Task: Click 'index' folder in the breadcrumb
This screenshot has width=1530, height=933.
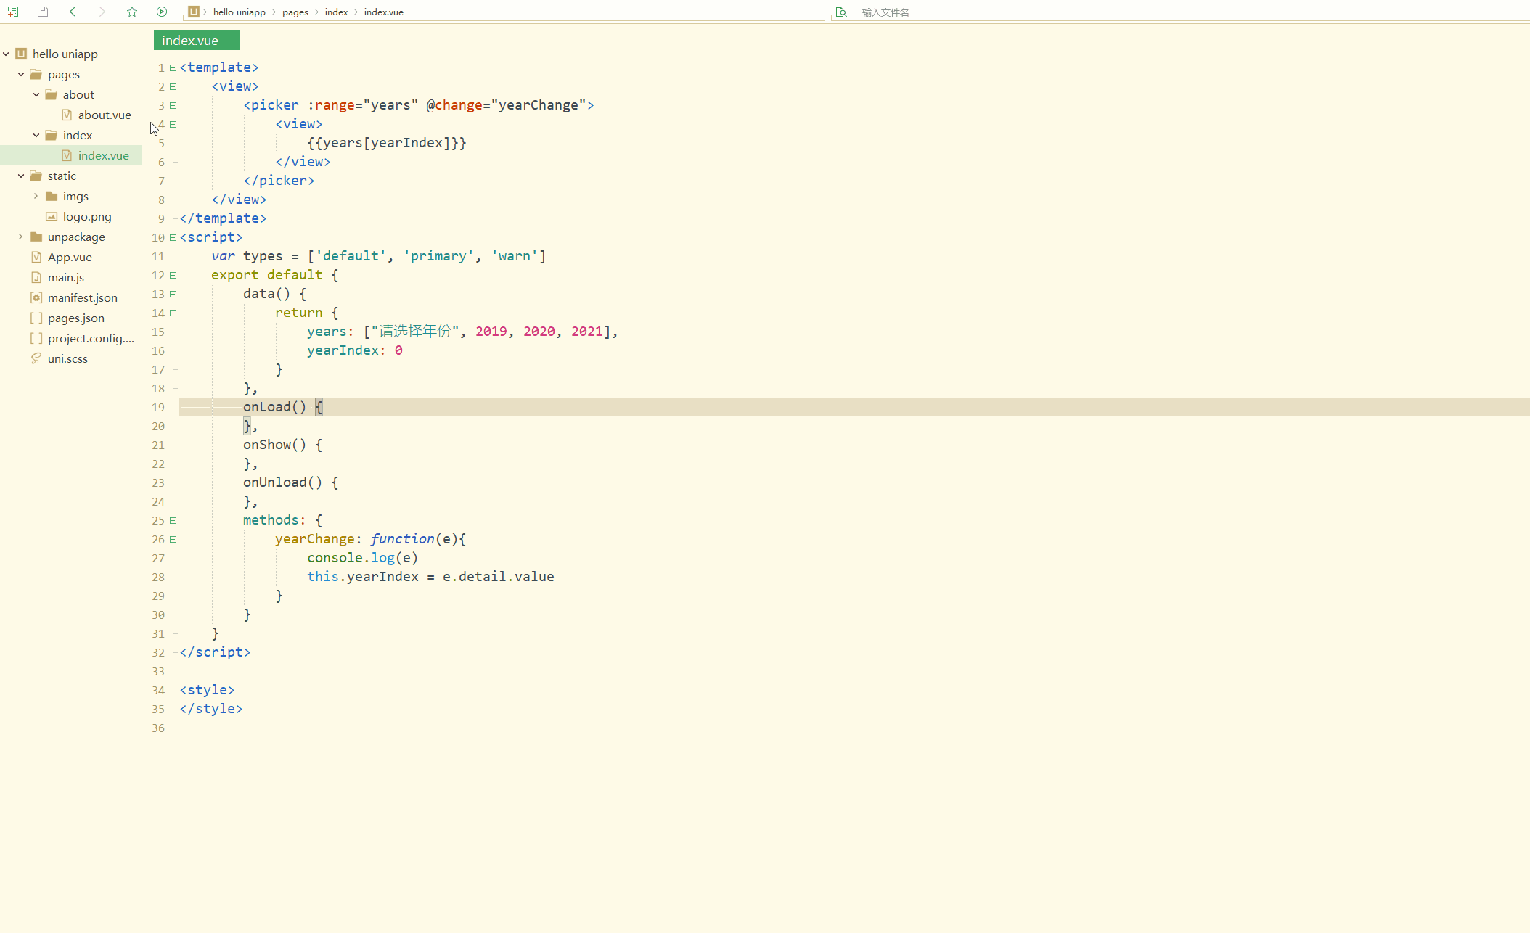Action: click(x=336, y=12)
